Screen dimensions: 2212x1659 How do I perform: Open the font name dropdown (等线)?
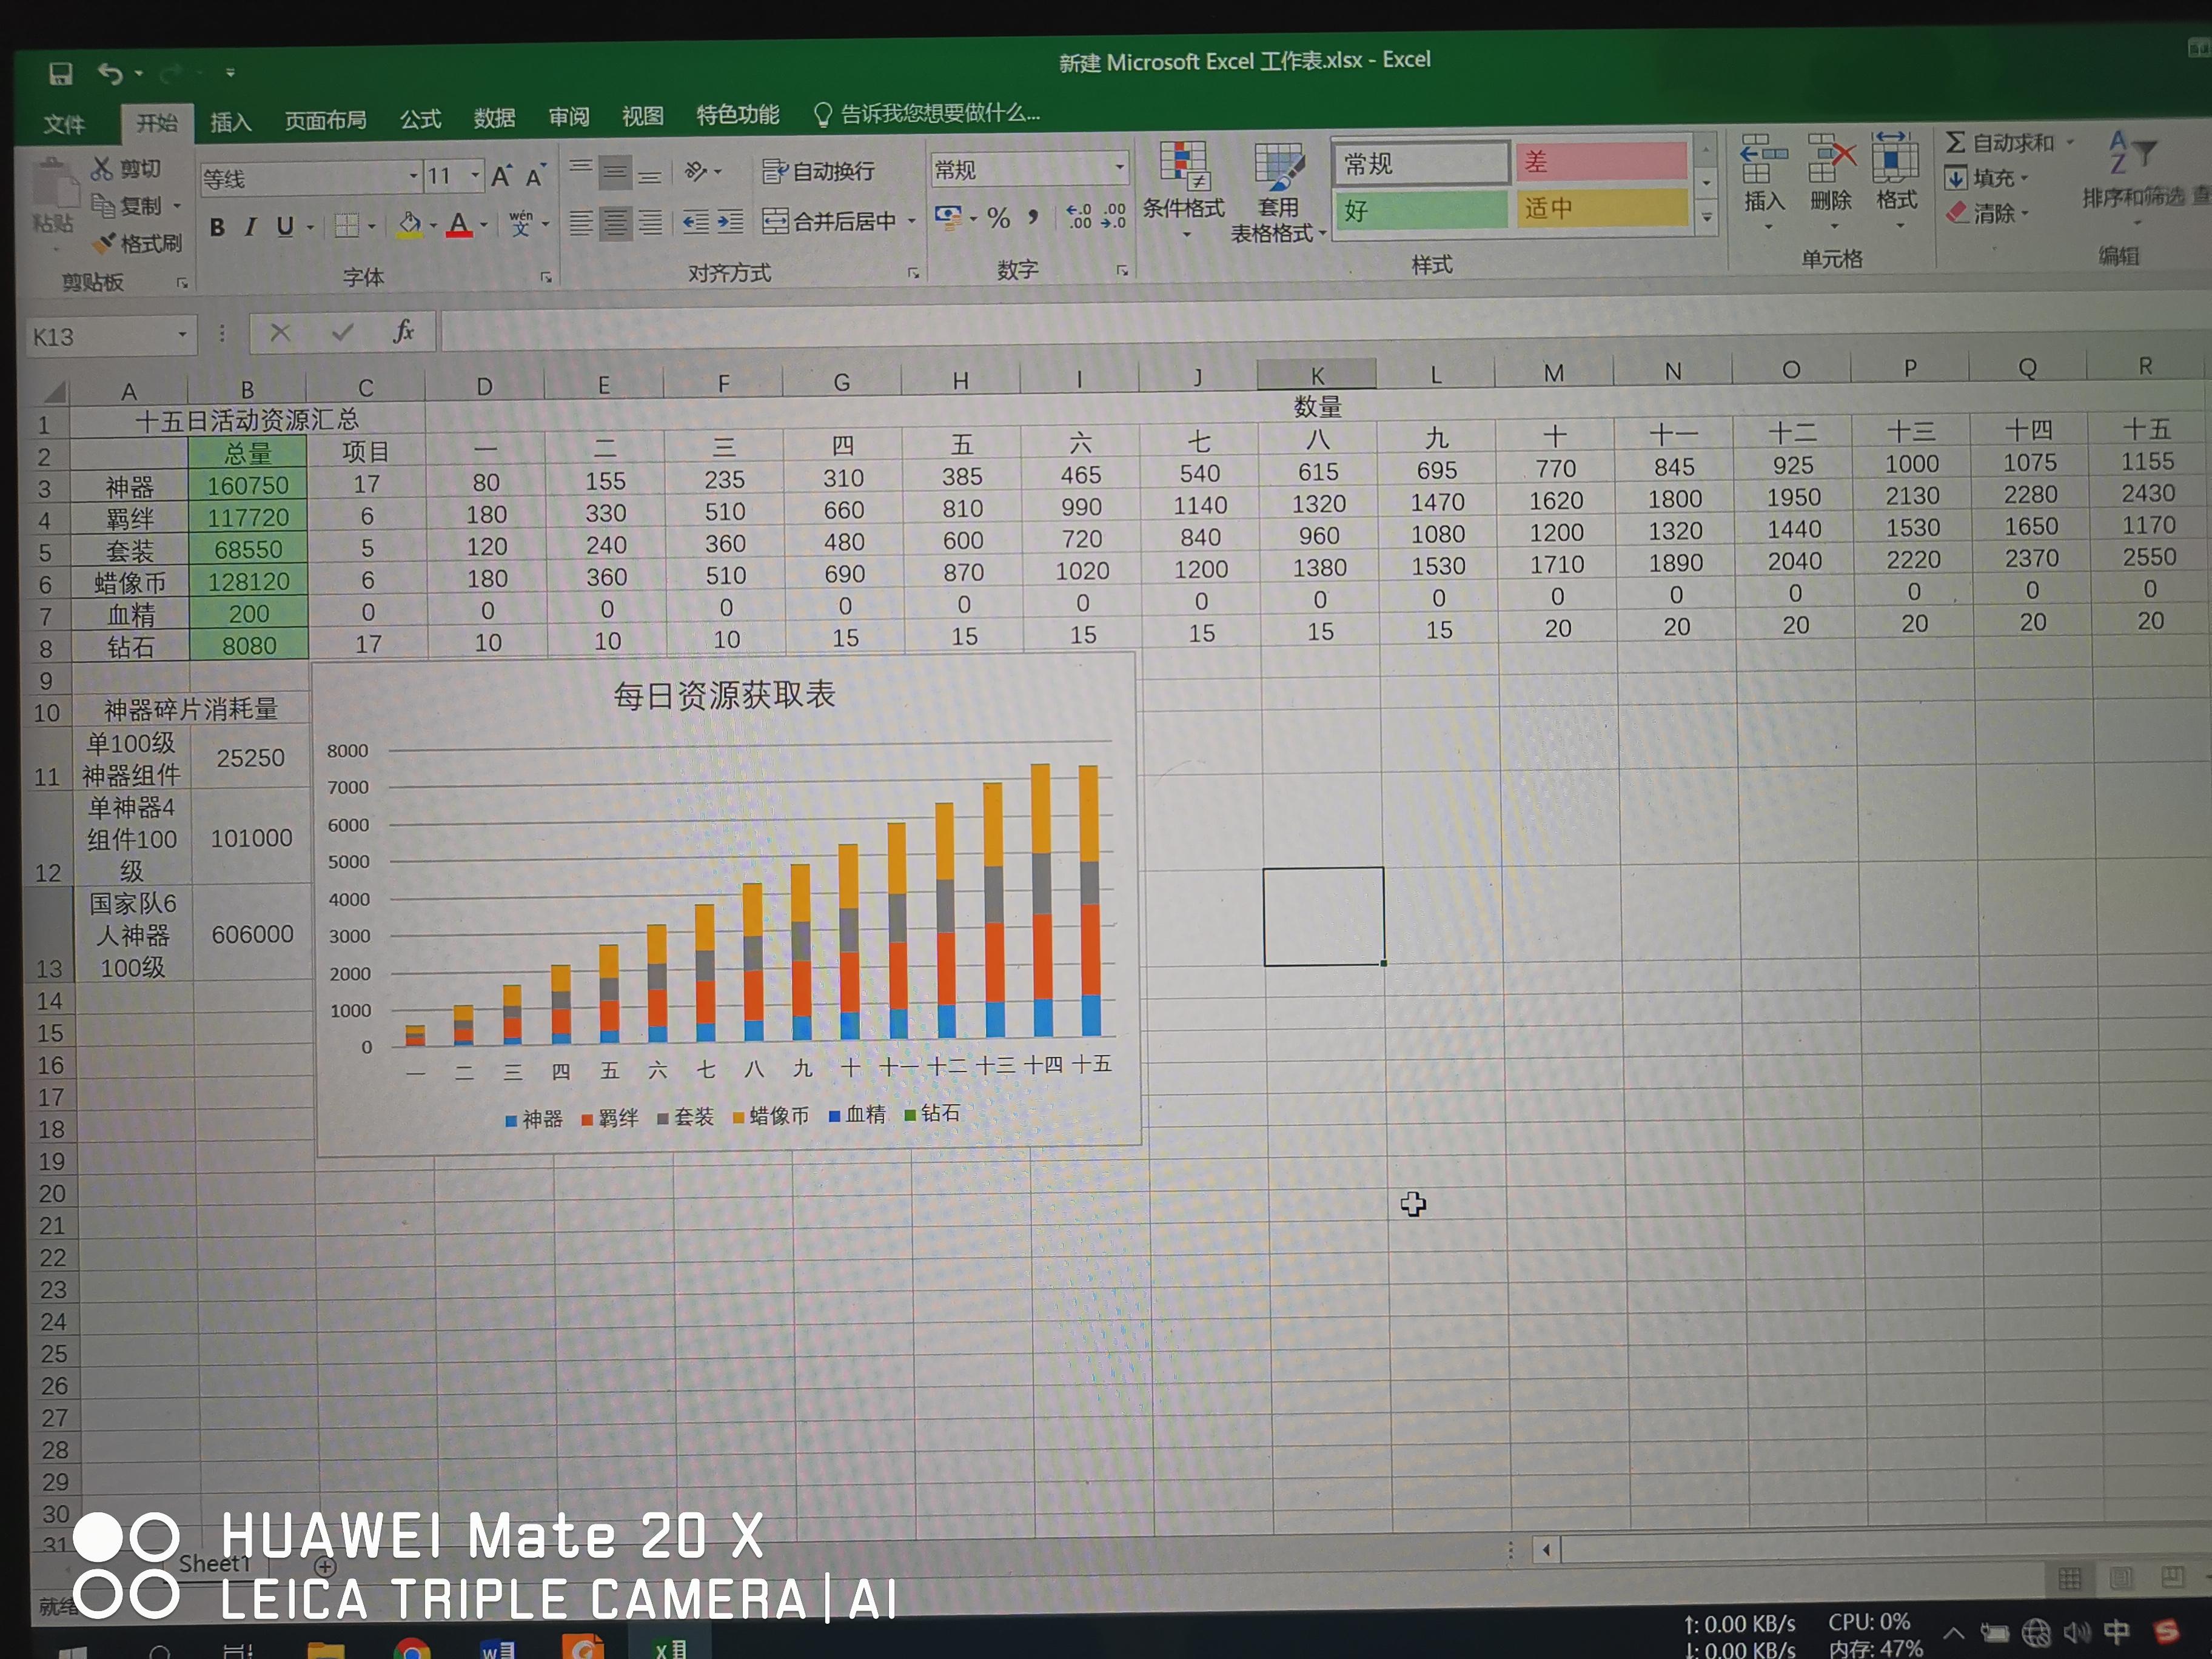click(x=413, y=178)
